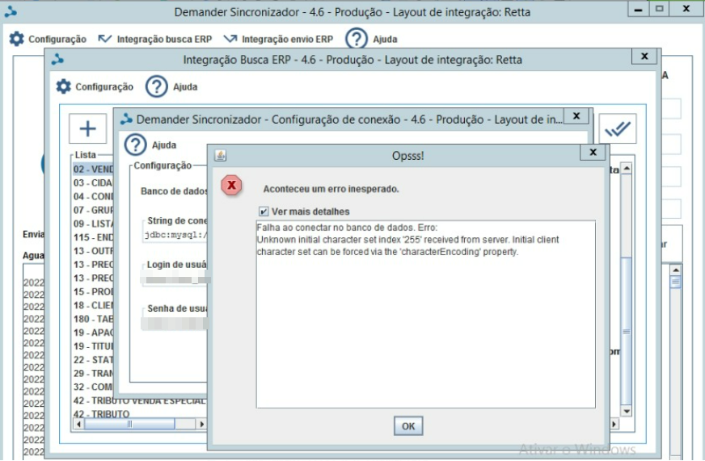Screen dimensions: 705x461
Task: Select list item 29 - TRAN
Action: [93, 373]
